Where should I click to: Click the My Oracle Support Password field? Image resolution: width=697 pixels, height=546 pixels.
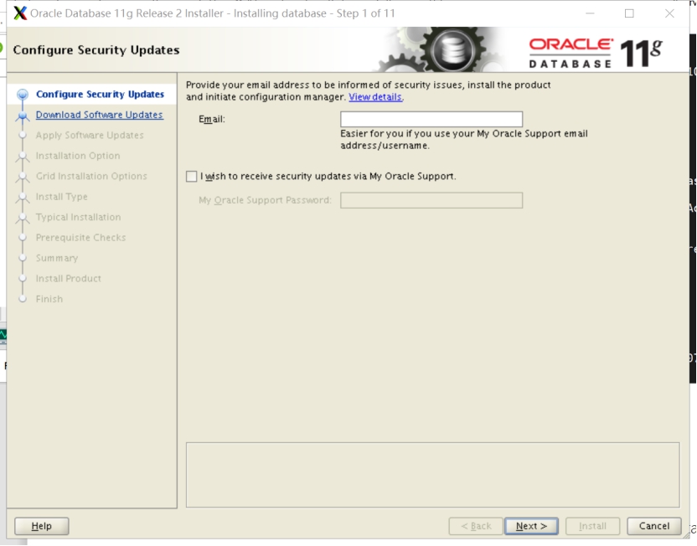431,200
